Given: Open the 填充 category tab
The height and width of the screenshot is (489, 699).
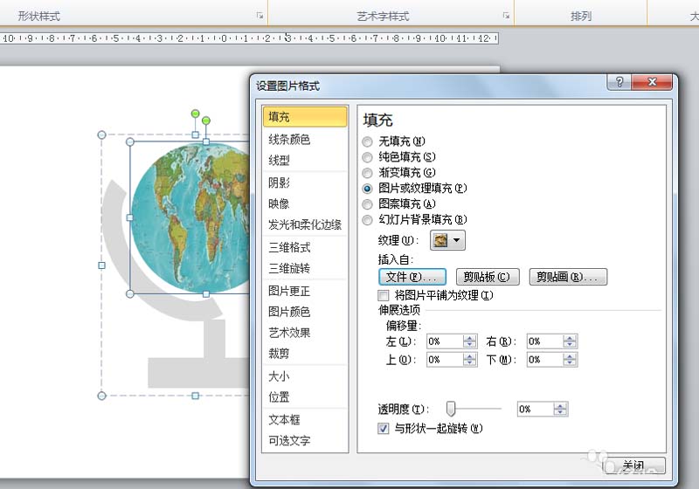Looking at the screenshot, I should click(305, 117).
